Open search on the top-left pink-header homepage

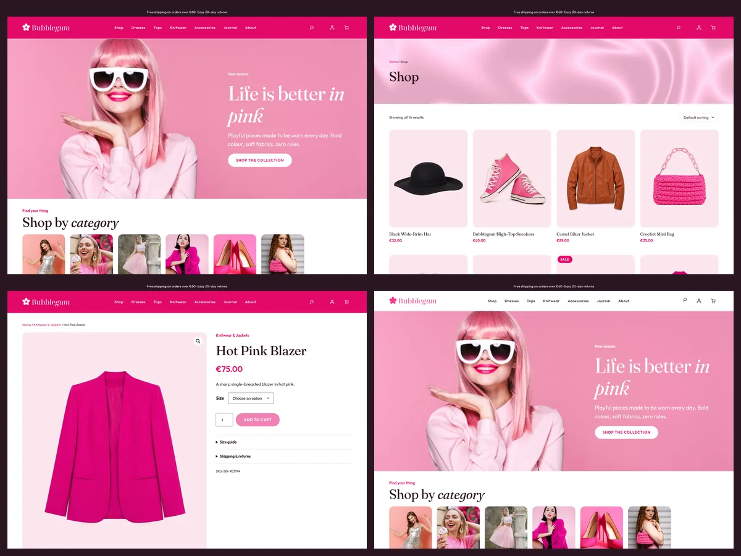[x=311, y=27]
